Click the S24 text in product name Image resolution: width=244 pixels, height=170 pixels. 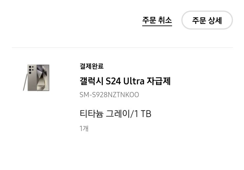click(x=113, y=81)
